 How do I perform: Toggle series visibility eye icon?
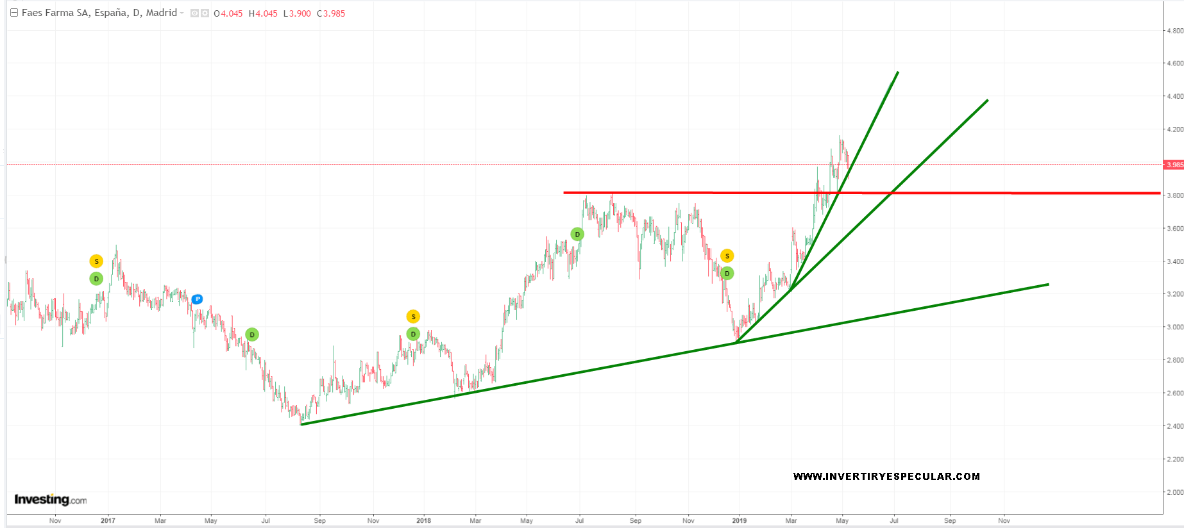(194, 13)
